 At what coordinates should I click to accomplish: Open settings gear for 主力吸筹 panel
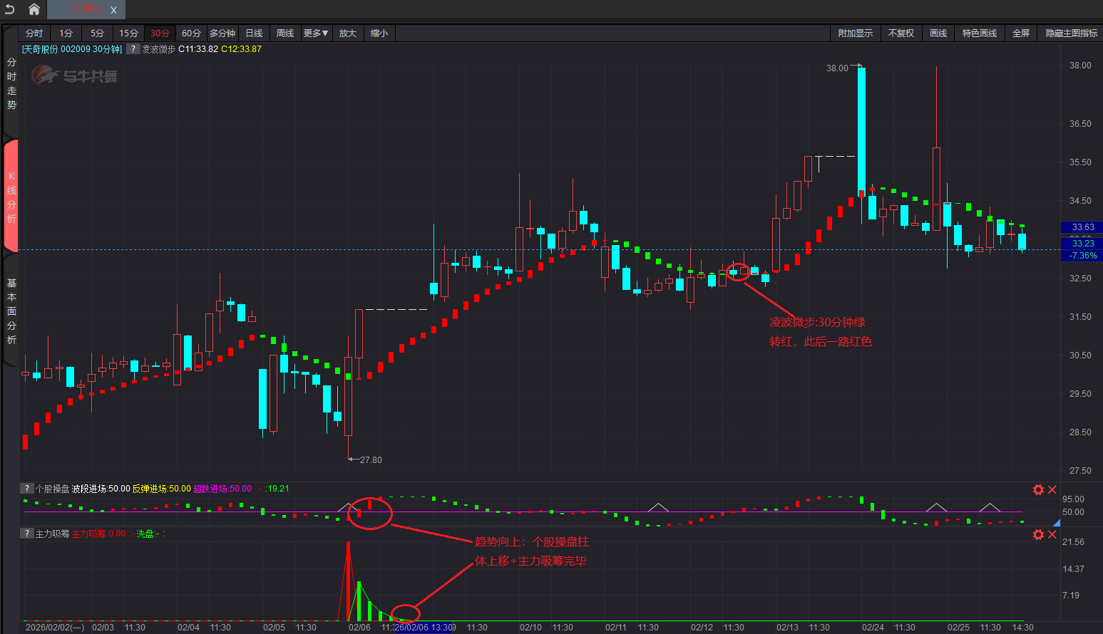(x=1038, y=534)
